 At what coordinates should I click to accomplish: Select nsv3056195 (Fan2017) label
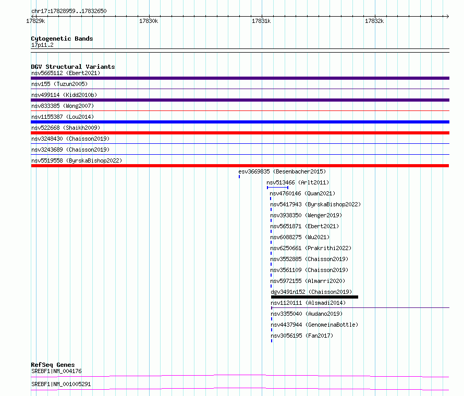tap(302, 336)
